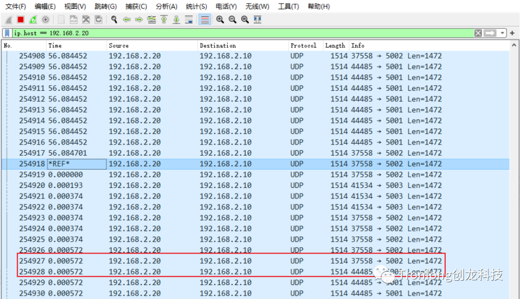Select packet 254919 with time 0.000000
Screen dimensions: 520x299
pyautogui.click(x=256, y=175)
